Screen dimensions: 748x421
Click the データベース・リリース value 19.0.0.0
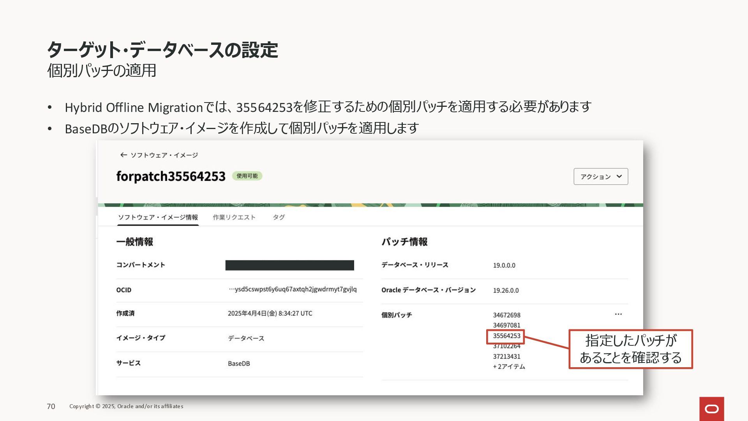click(504, 265)
